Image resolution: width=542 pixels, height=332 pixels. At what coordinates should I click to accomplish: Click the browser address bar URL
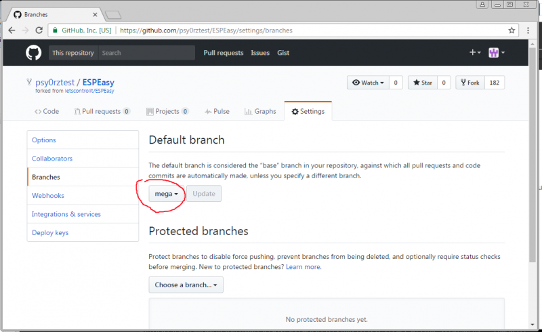point(206,30)
